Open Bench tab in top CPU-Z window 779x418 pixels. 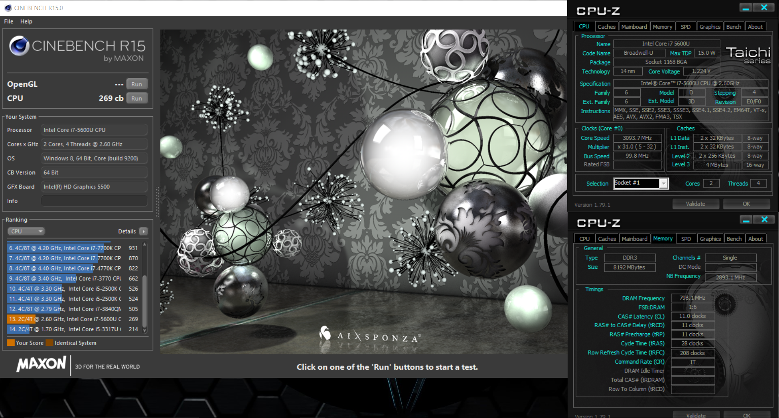[734, 27]
